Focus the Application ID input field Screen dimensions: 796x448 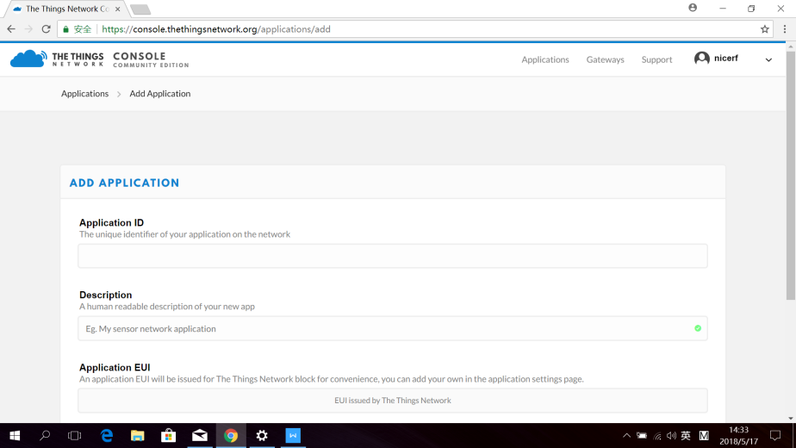click(392, 256)
